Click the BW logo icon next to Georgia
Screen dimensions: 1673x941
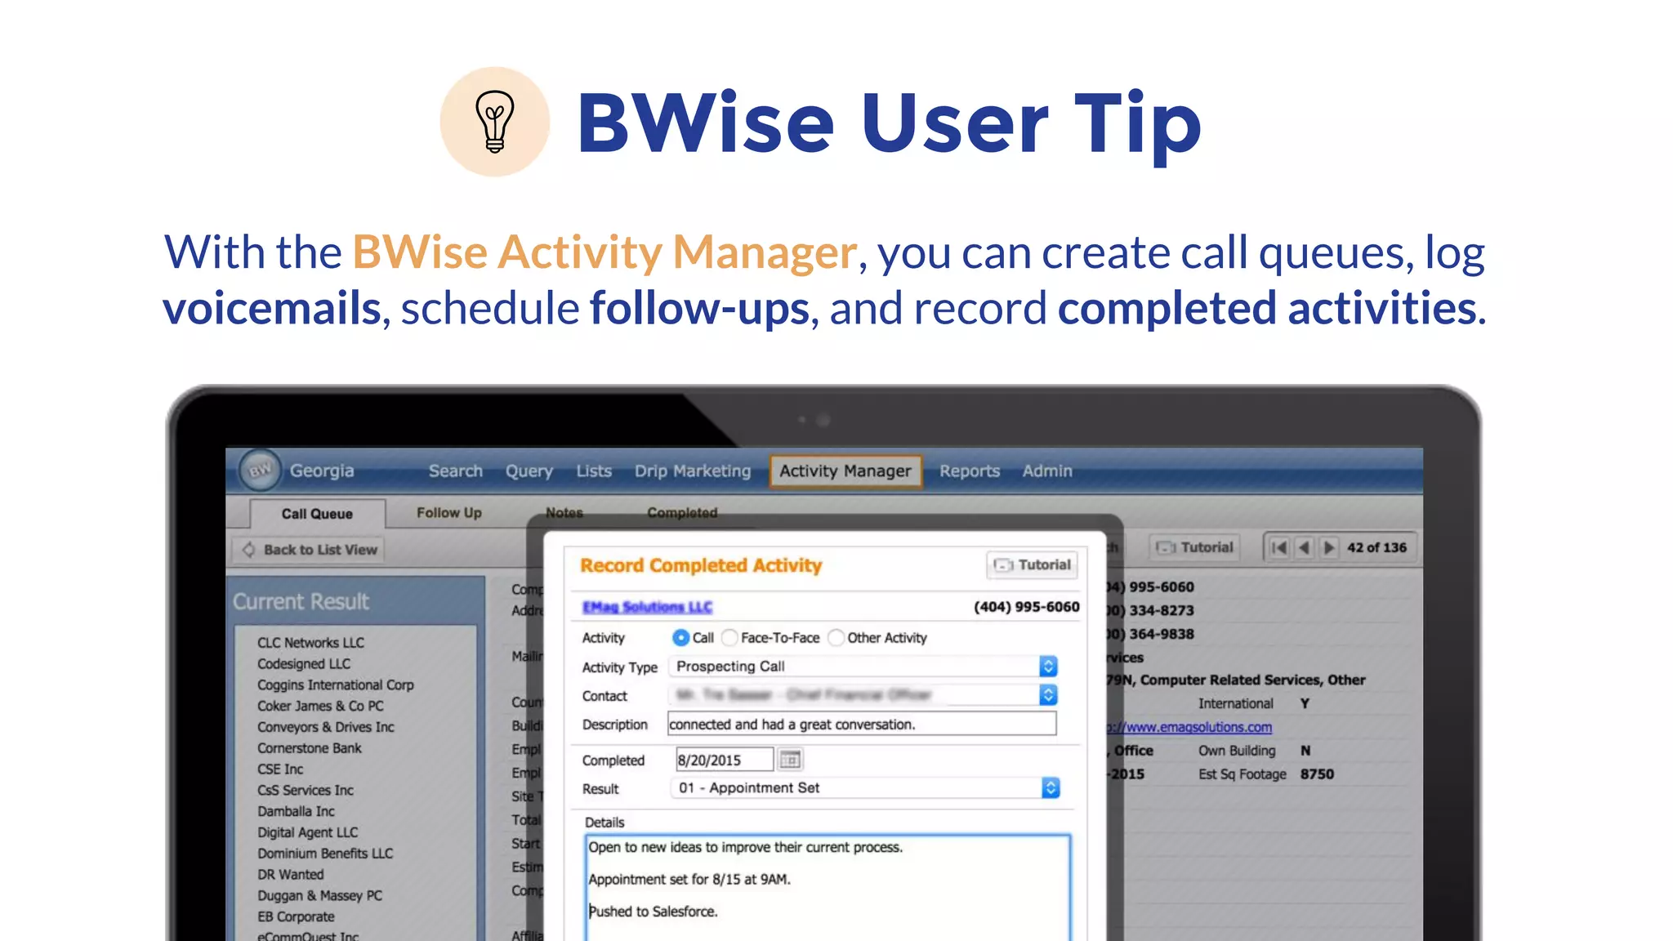[260, 470]
